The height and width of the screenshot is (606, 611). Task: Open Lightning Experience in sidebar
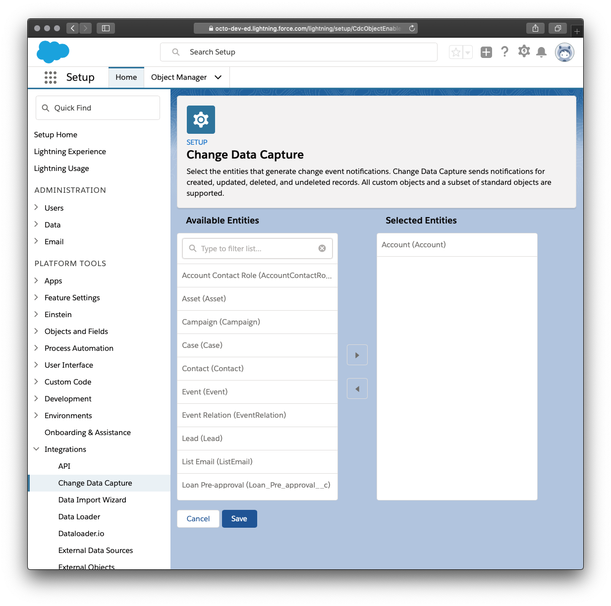tap(70, 152)
